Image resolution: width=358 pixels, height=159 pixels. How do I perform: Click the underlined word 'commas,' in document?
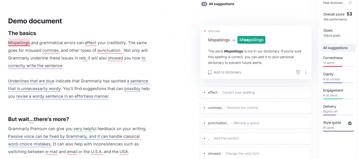coord(51,51)
